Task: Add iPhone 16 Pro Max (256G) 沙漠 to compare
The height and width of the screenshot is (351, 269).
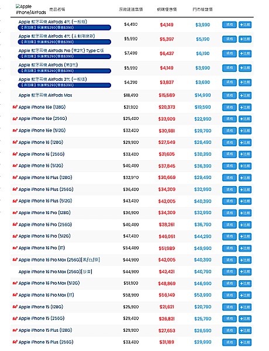Action: coord(245,272)
